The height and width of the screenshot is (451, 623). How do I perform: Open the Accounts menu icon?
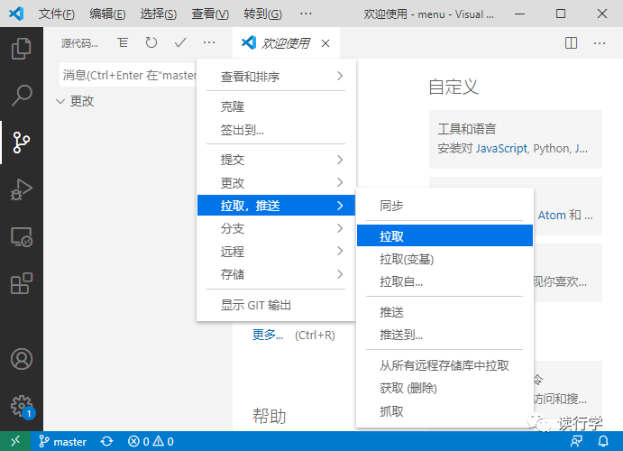pos(22,359)
